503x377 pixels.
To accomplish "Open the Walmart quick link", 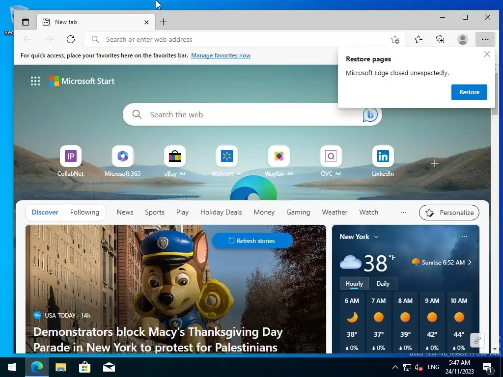I will (227, 161).
